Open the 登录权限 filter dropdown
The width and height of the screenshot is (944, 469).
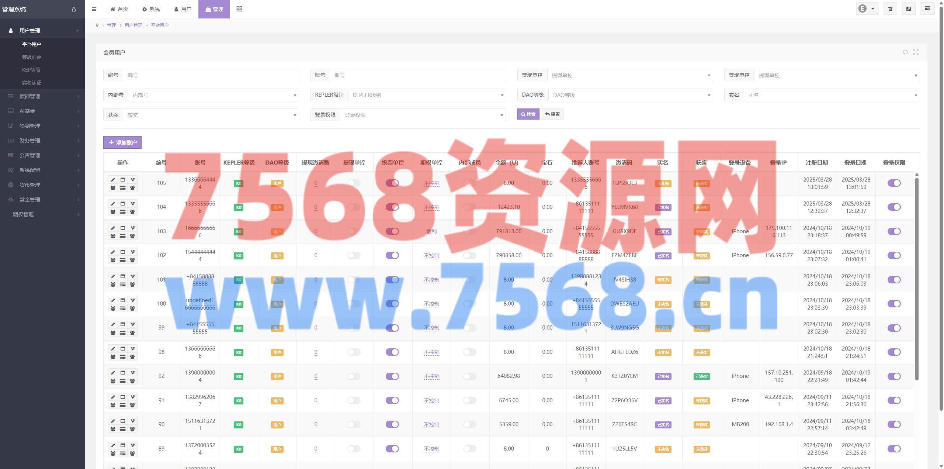(x=423, y=115)
